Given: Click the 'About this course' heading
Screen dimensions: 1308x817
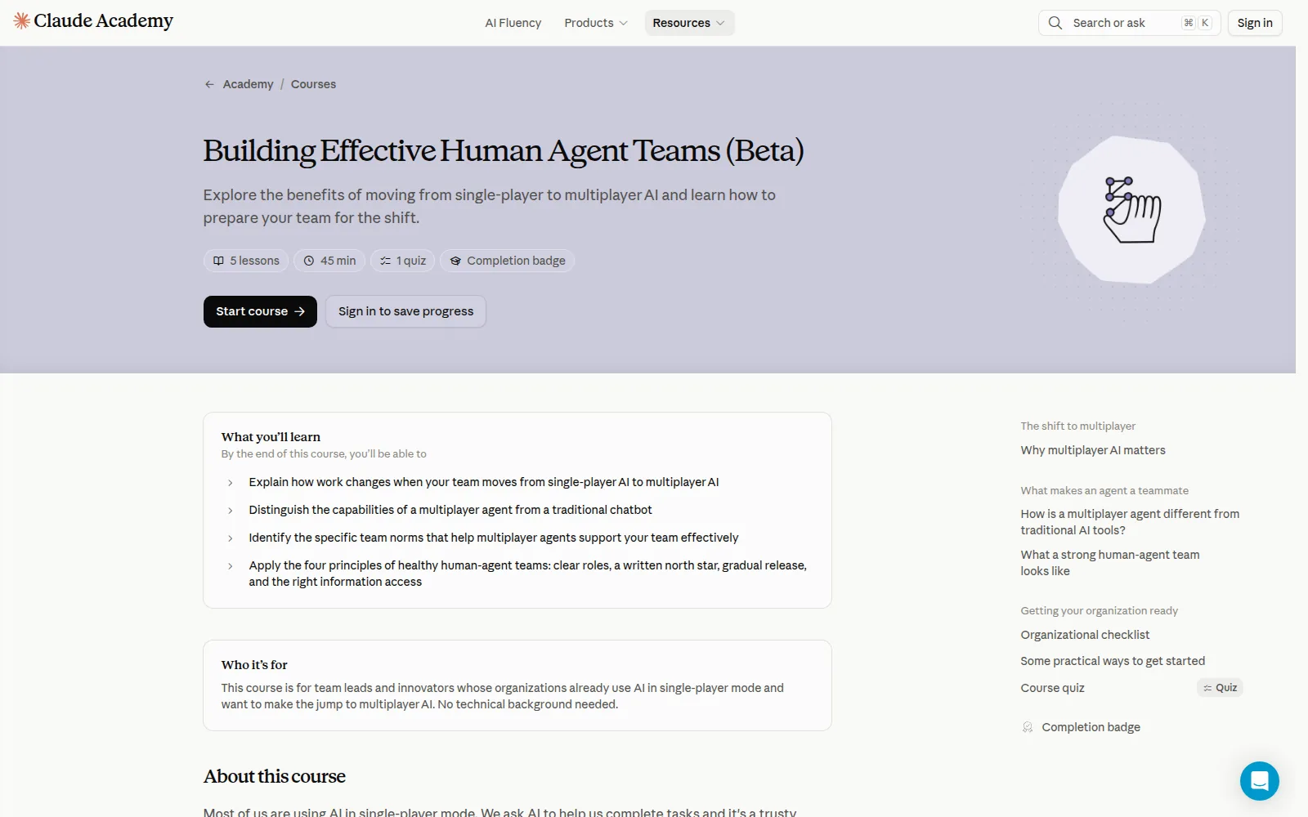Looking at the screenshot, I should 275,776.
